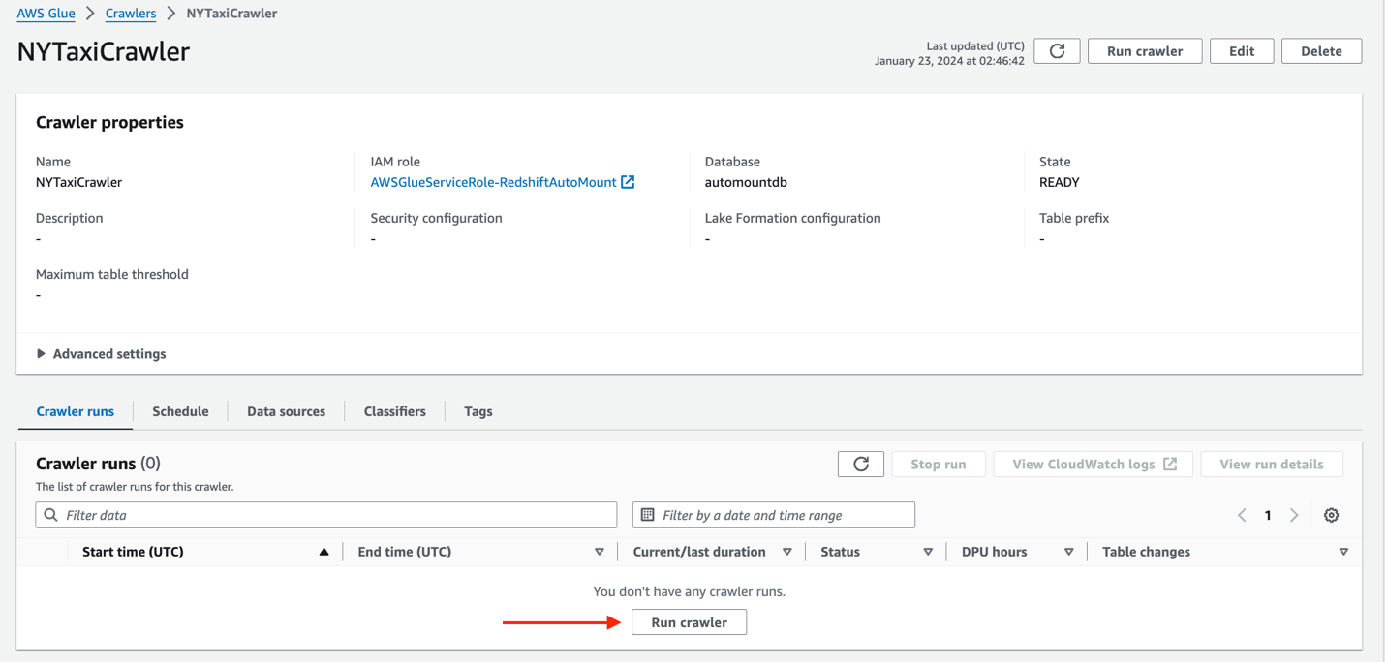1387x662 pixels.
Task: Click the NYTaxiCrawler name value under Name
Action: [x=79, y=182]
